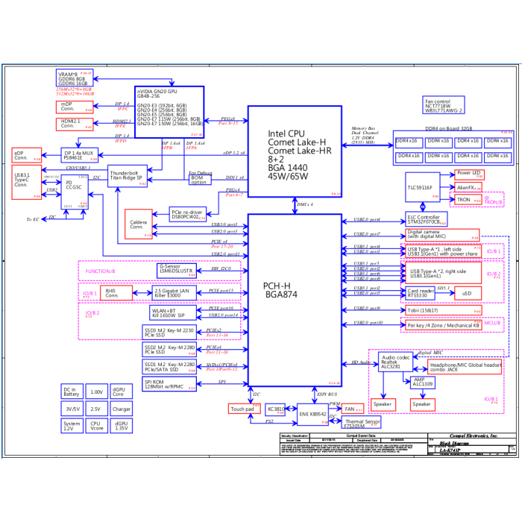Select the ELC Controller STM32F070CB block
The image size is (522, 522).
(426, 219)
